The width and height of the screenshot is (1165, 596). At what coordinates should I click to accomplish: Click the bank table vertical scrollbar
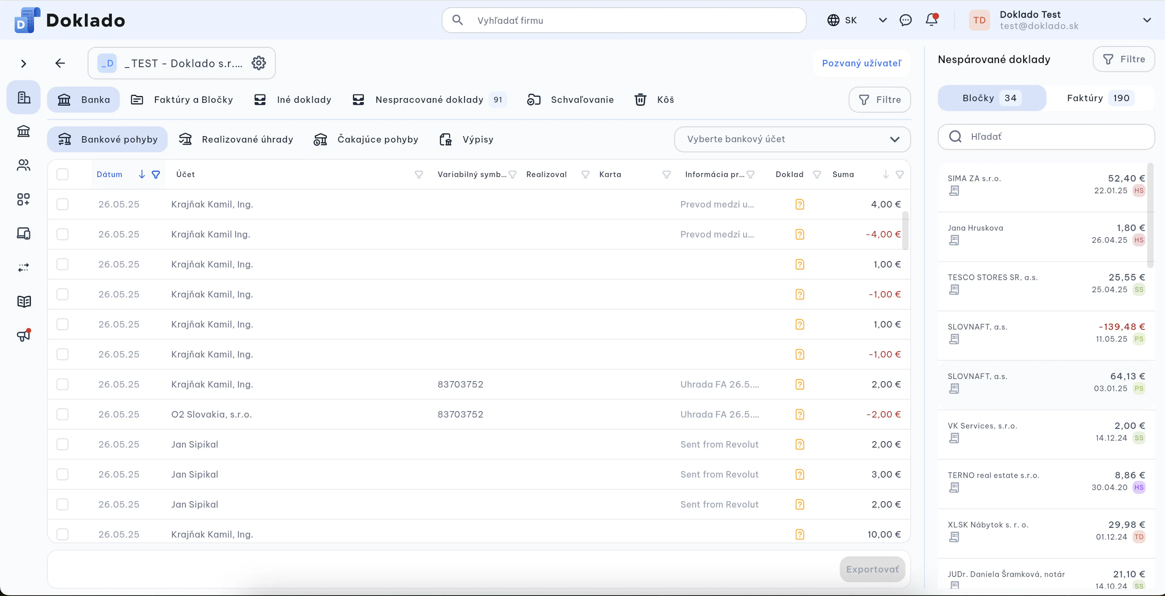click(x=905, y=231)
